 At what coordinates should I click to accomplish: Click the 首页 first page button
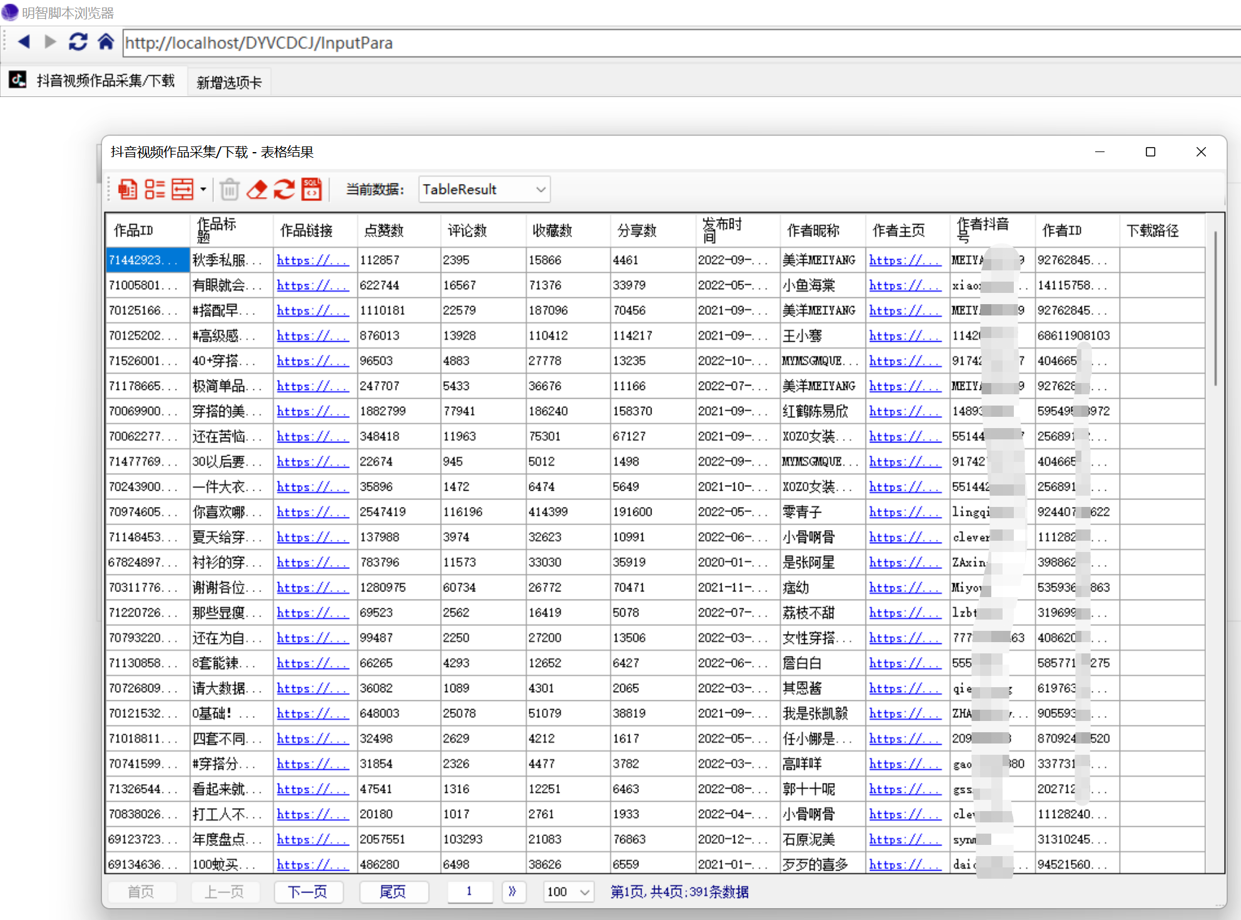141,892
